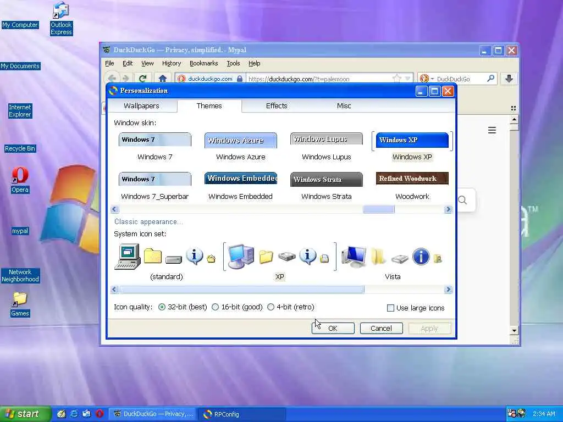Click the browser scrollbar up arrow
The height and width of the screenshot is (422, 563).
pyautogui.click(x=514, y=119)
